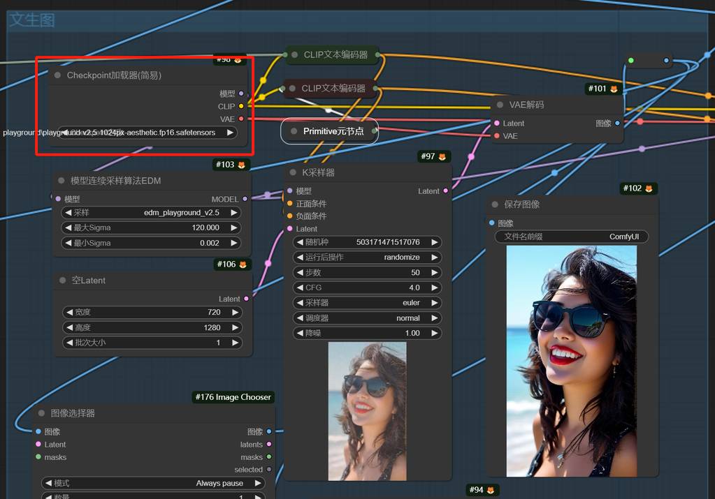Click the fox badge on node #106

click(x=242, y=265)
